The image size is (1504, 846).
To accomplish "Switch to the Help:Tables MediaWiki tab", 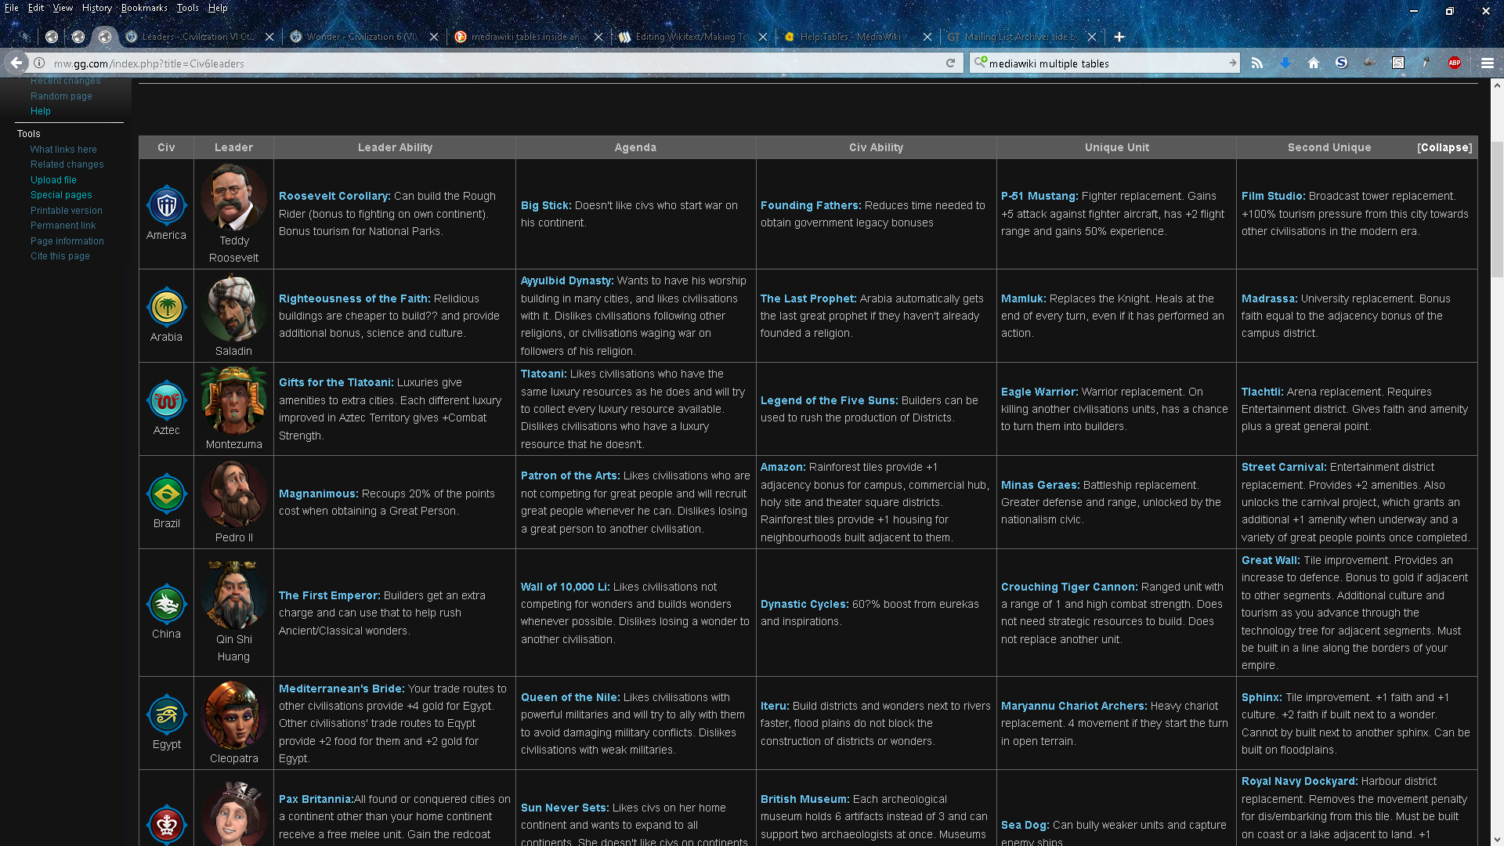I will 850,37.
